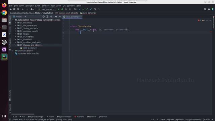Expand the 05_Regex folder
The image size is (215, 121).
click(x=15, y=34)
